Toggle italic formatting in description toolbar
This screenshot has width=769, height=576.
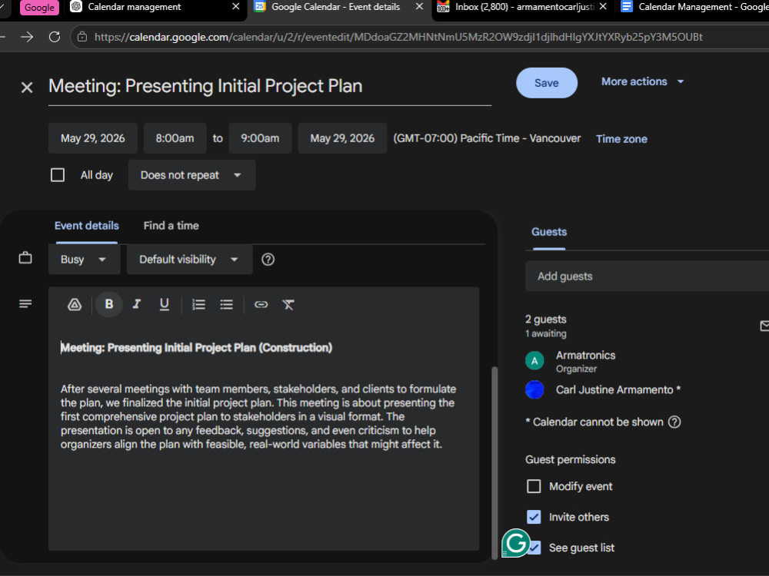(x=137, y=304)
